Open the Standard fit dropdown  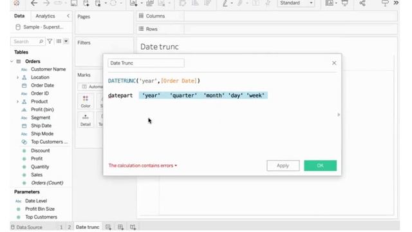296,3
